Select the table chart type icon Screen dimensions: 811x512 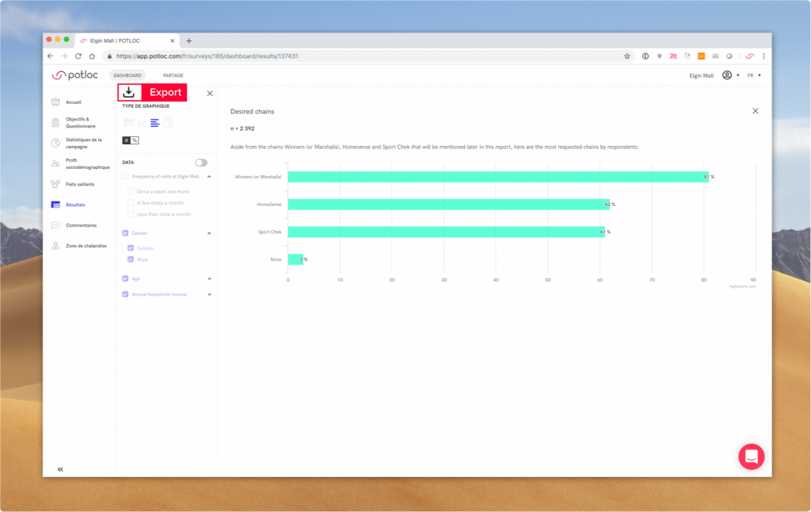tap(129, 123)
